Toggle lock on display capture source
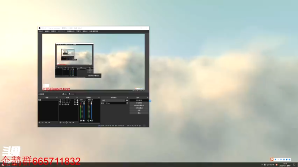This screenshot has height=167, width=298. 77,104
